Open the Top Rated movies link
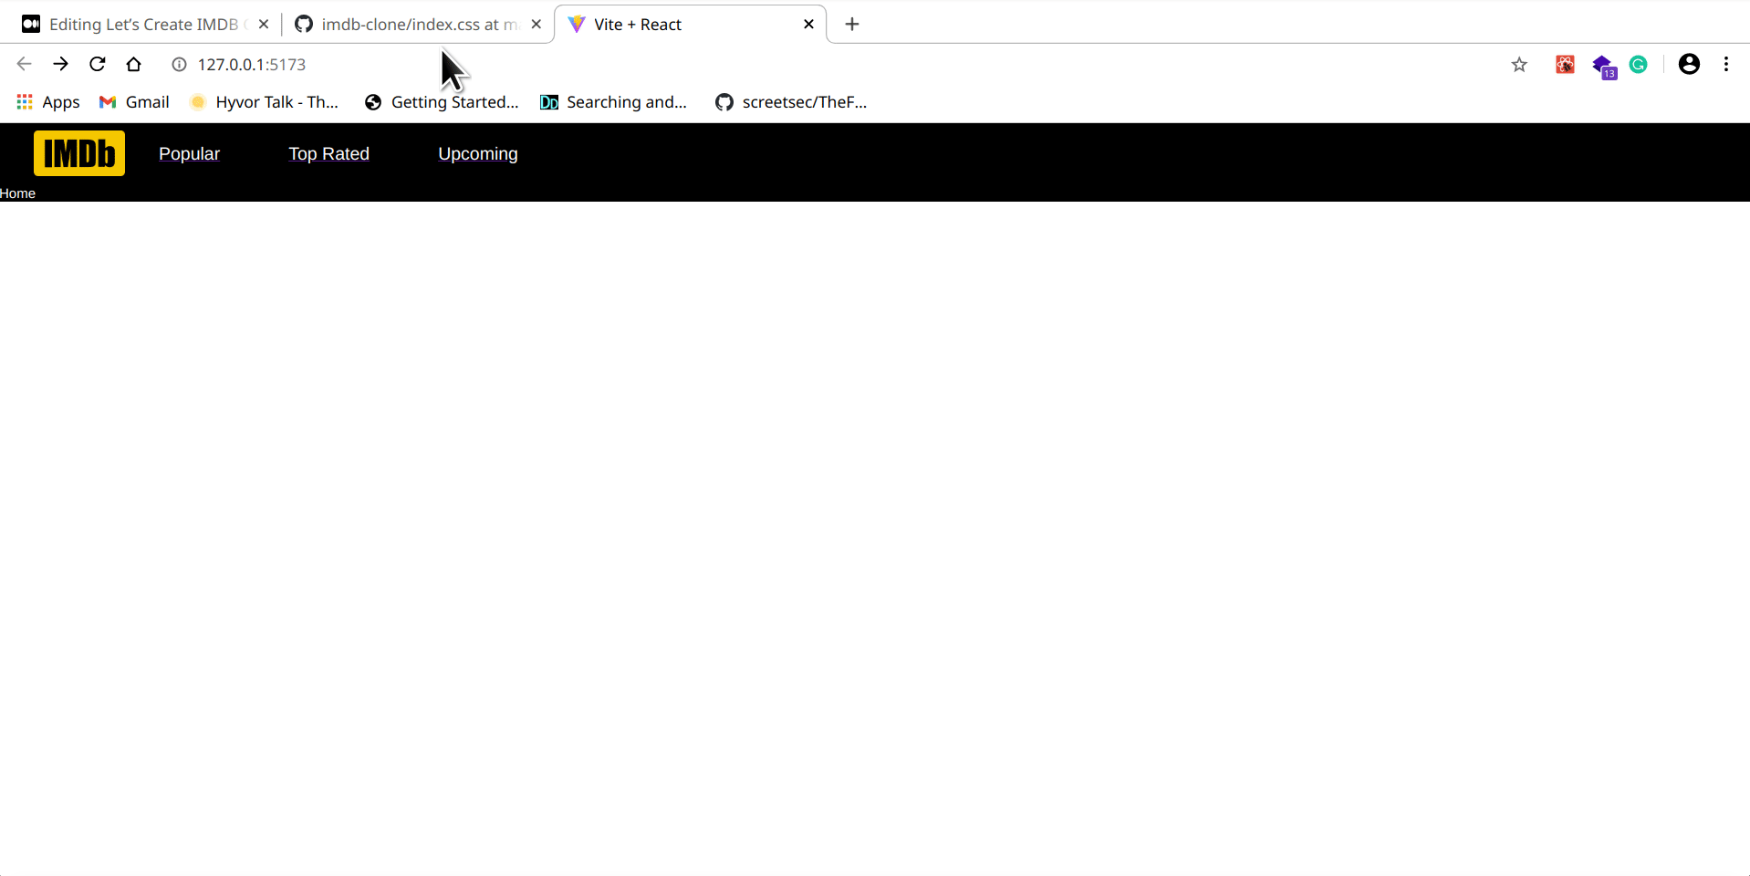 (x=328, y=154)
